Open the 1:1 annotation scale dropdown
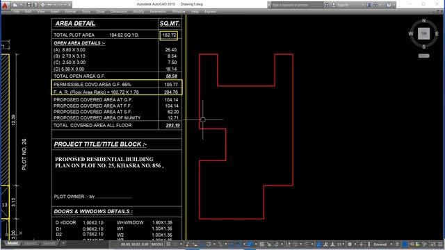This screenshot has height=250, width=445. tap(340, 244)
